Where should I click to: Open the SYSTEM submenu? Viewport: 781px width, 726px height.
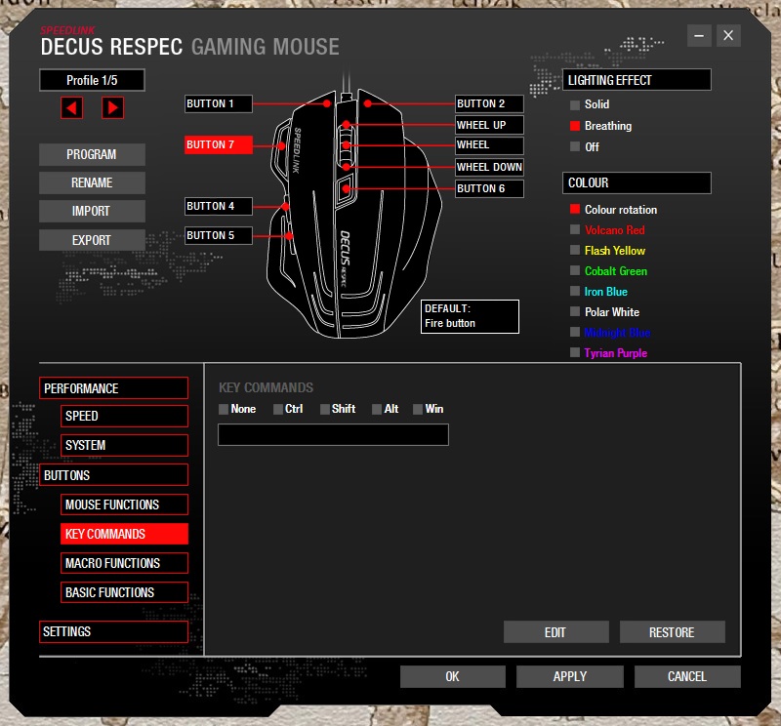[x=125, y=446]
